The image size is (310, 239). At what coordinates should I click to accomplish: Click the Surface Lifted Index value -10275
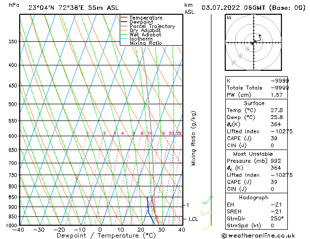[x=281, y=131]
